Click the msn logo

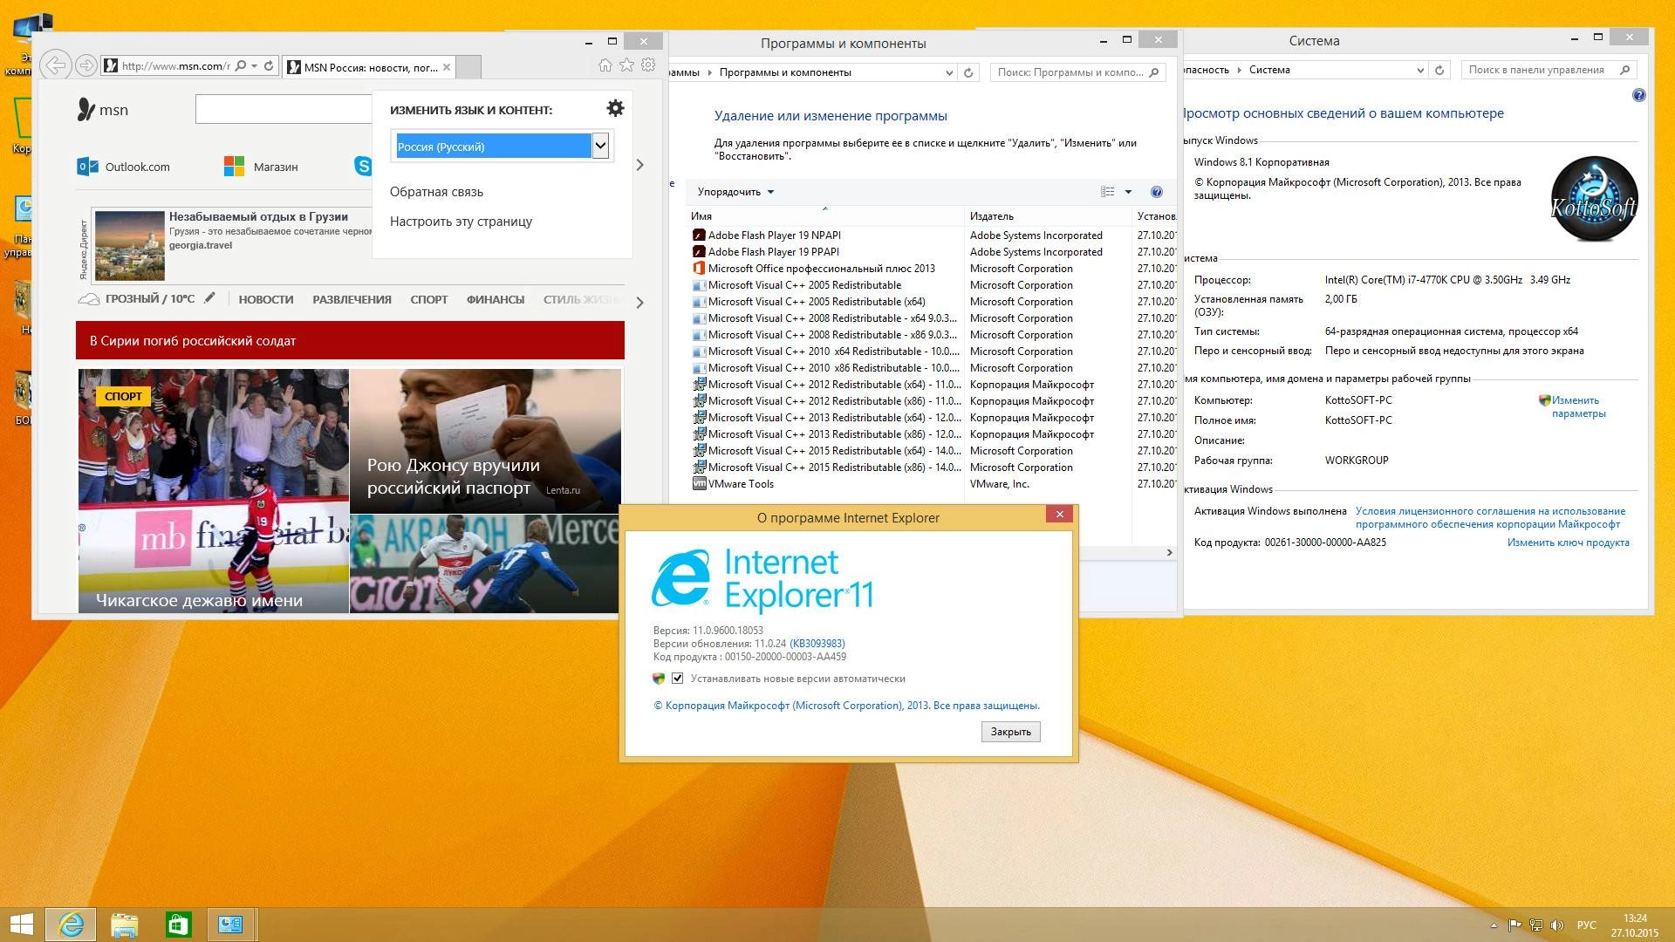(x=103, y=110)
